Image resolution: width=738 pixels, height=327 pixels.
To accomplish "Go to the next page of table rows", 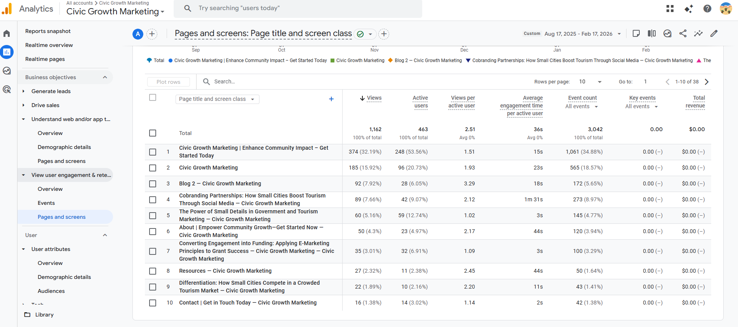I will tap(707, 81).
